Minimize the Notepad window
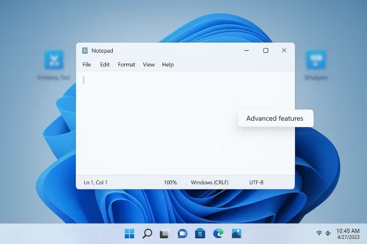Image resolution: width=367 pixels, height=244 pixels. [247, 50]
